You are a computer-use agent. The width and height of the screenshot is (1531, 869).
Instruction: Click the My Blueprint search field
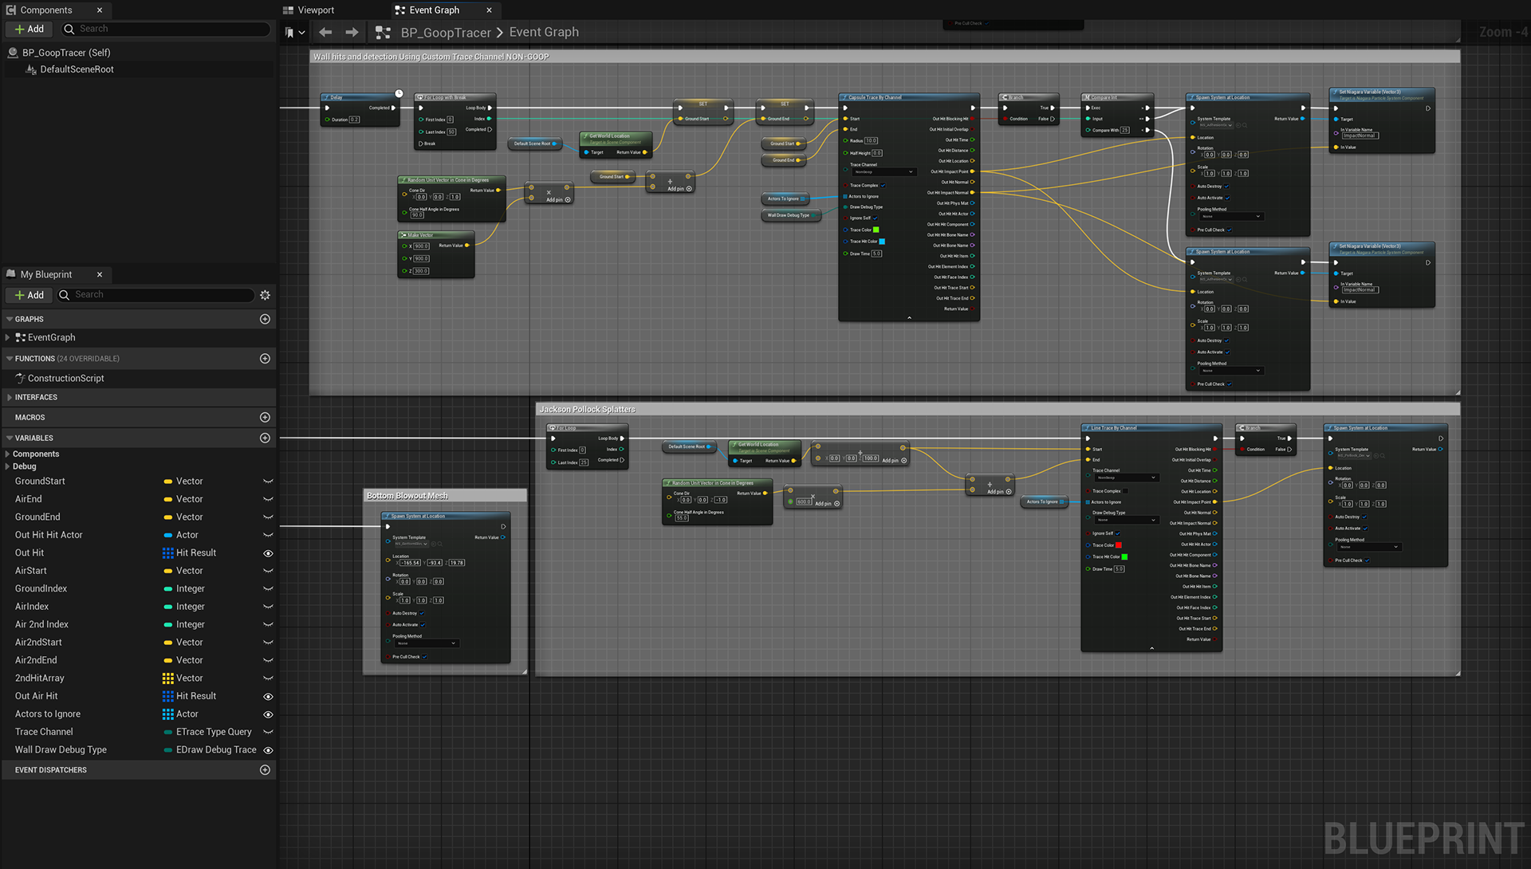[156, 295]
